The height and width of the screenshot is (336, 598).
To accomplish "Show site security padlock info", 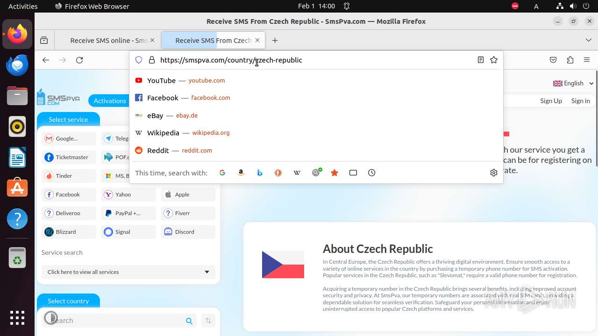I will (x=151, y=60).
